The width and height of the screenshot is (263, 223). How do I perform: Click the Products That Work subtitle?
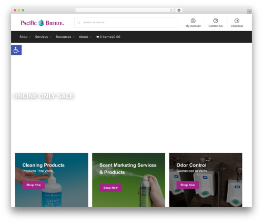click(x=37, y=171)
